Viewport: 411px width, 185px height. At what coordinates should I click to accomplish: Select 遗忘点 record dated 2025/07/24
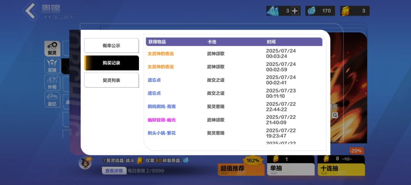154,80
